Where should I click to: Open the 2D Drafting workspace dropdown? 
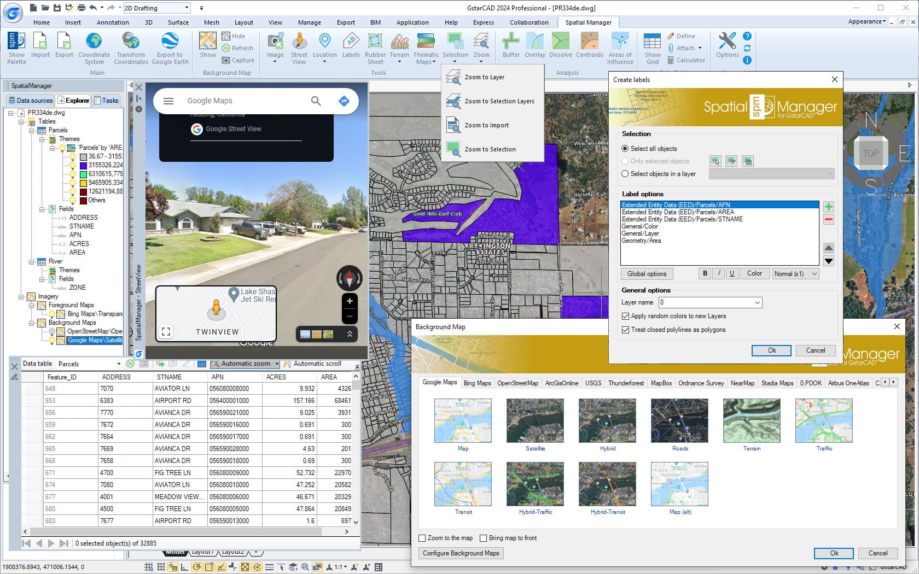pos(156,8)
